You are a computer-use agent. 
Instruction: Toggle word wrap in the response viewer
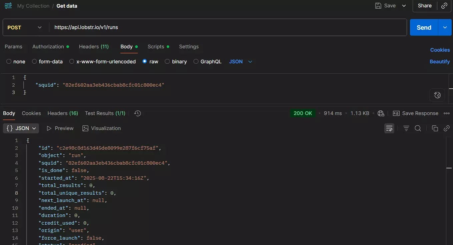click(x=389, y=128)
